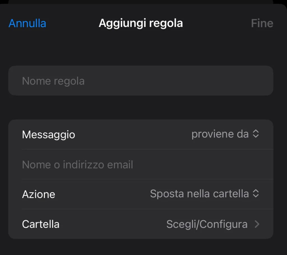The height and width of the screenshot is (255, 287).
Task: Click the Nome o indirizzo email field
Action: tap(140, 165)
